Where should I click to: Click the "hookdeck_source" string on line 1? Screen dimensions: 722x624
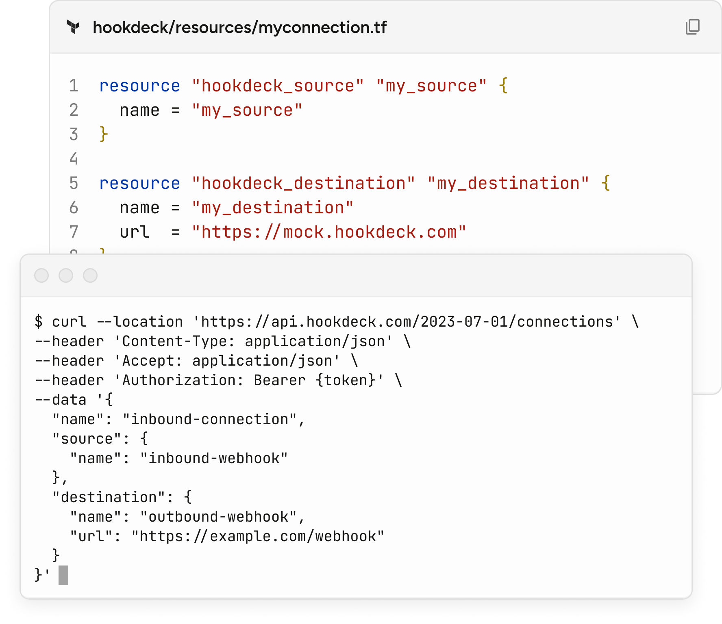[x=278, y=86]
